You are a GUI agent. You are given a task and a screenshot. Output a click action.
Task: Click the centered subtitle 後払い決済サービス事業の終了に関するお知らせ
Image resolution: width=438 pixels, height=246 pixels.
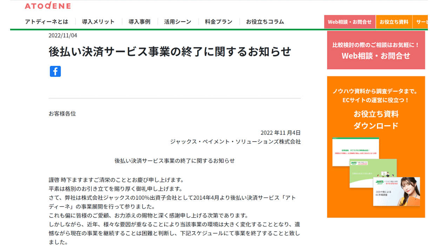[x=174, y=161]
